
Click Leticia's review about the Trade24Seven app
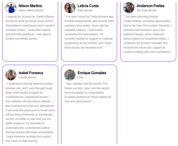point(89,32)
